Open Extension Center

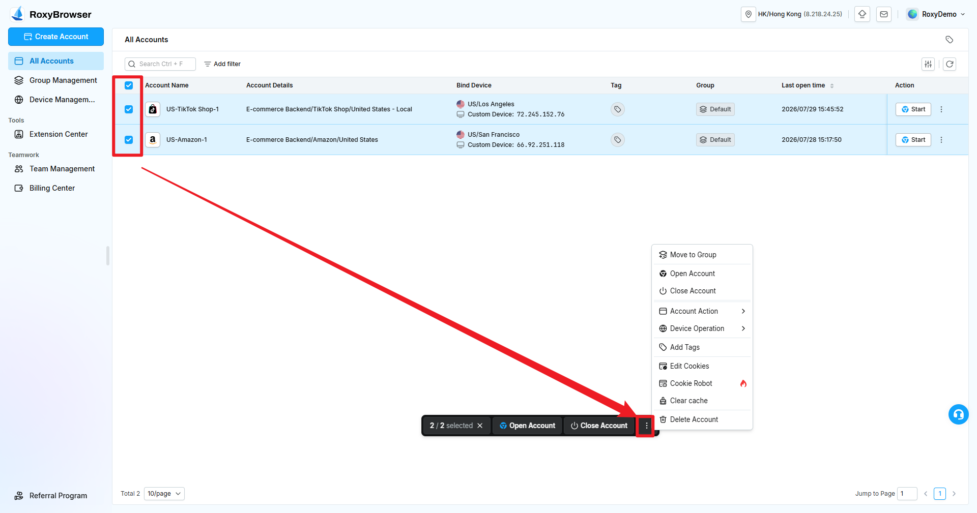click(56, 134)
